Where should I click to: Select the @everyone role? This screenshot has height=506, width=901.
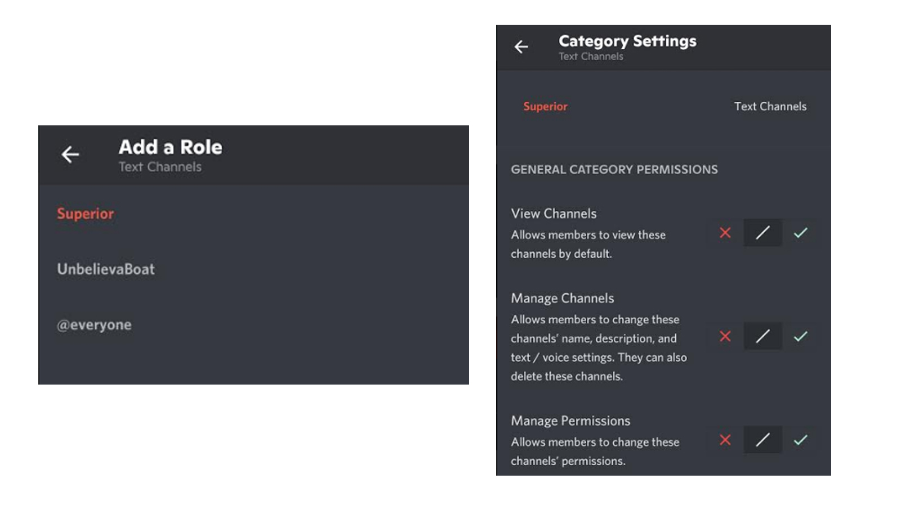point(95,324)
